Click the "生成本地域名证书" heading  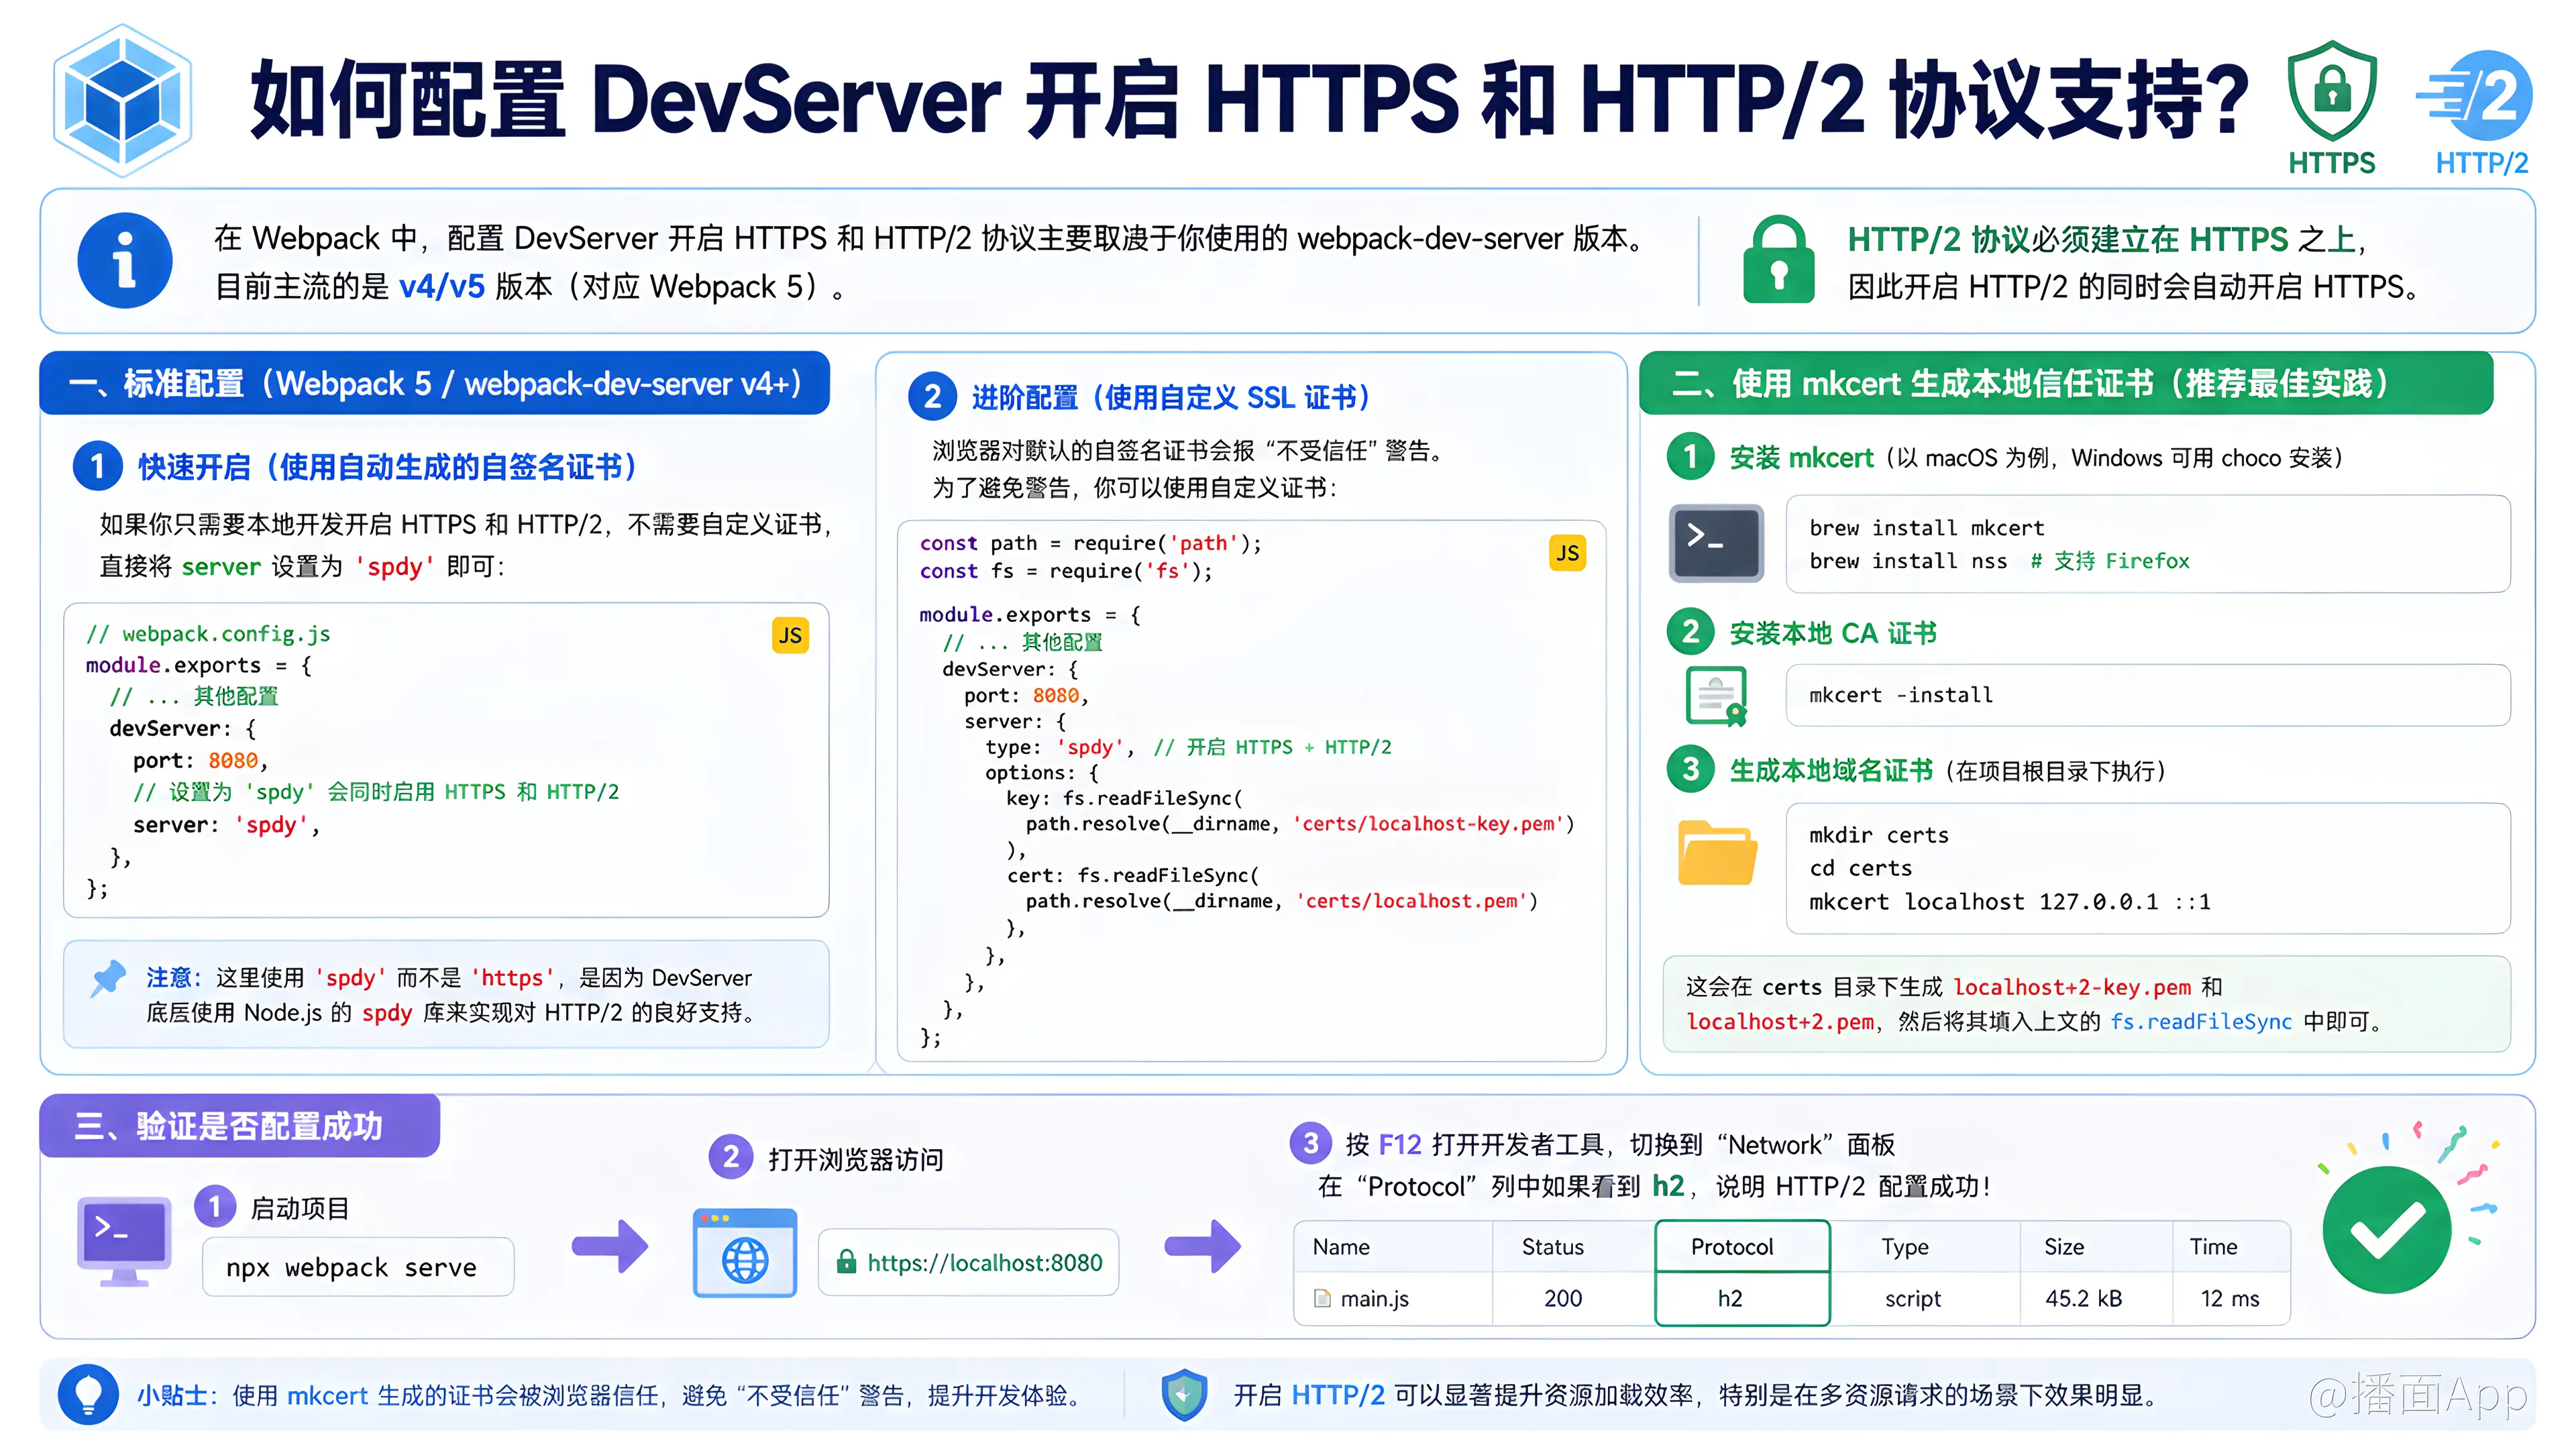point(1831,770)
